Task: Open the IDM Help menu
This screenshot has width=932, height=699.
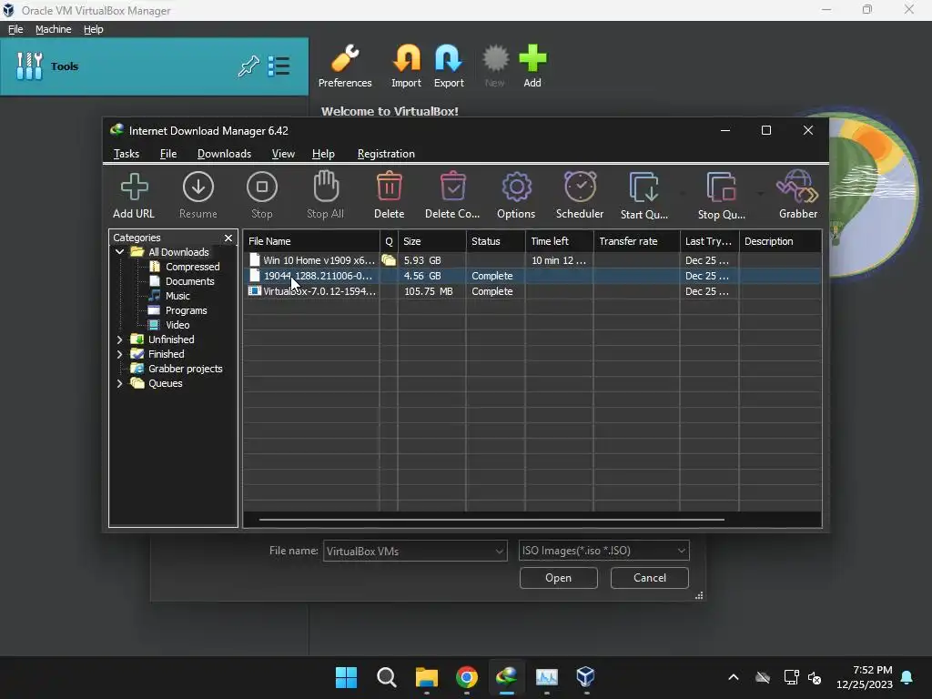Action: click(x=323, y=154)
